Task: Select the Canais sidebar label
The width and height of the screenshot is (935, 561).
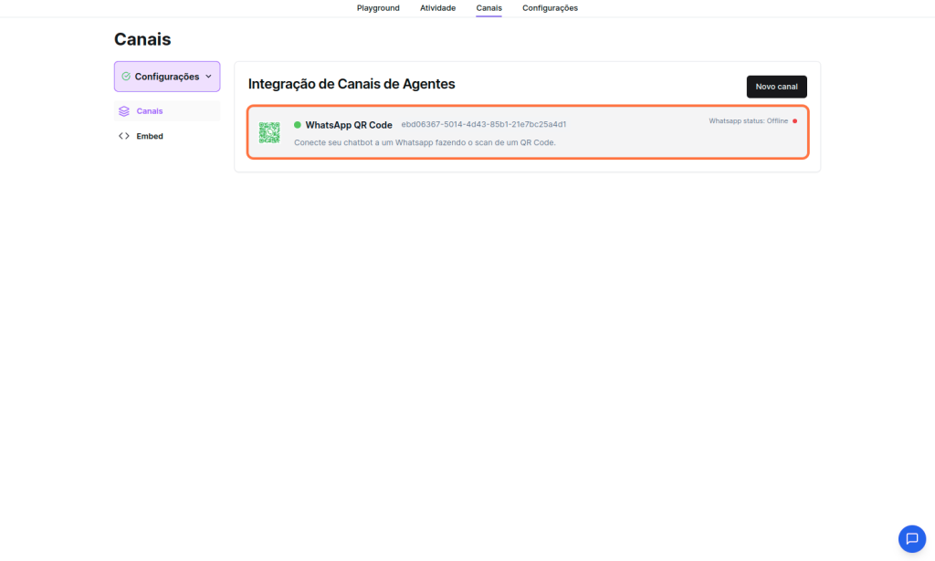Action: [150, 111]
